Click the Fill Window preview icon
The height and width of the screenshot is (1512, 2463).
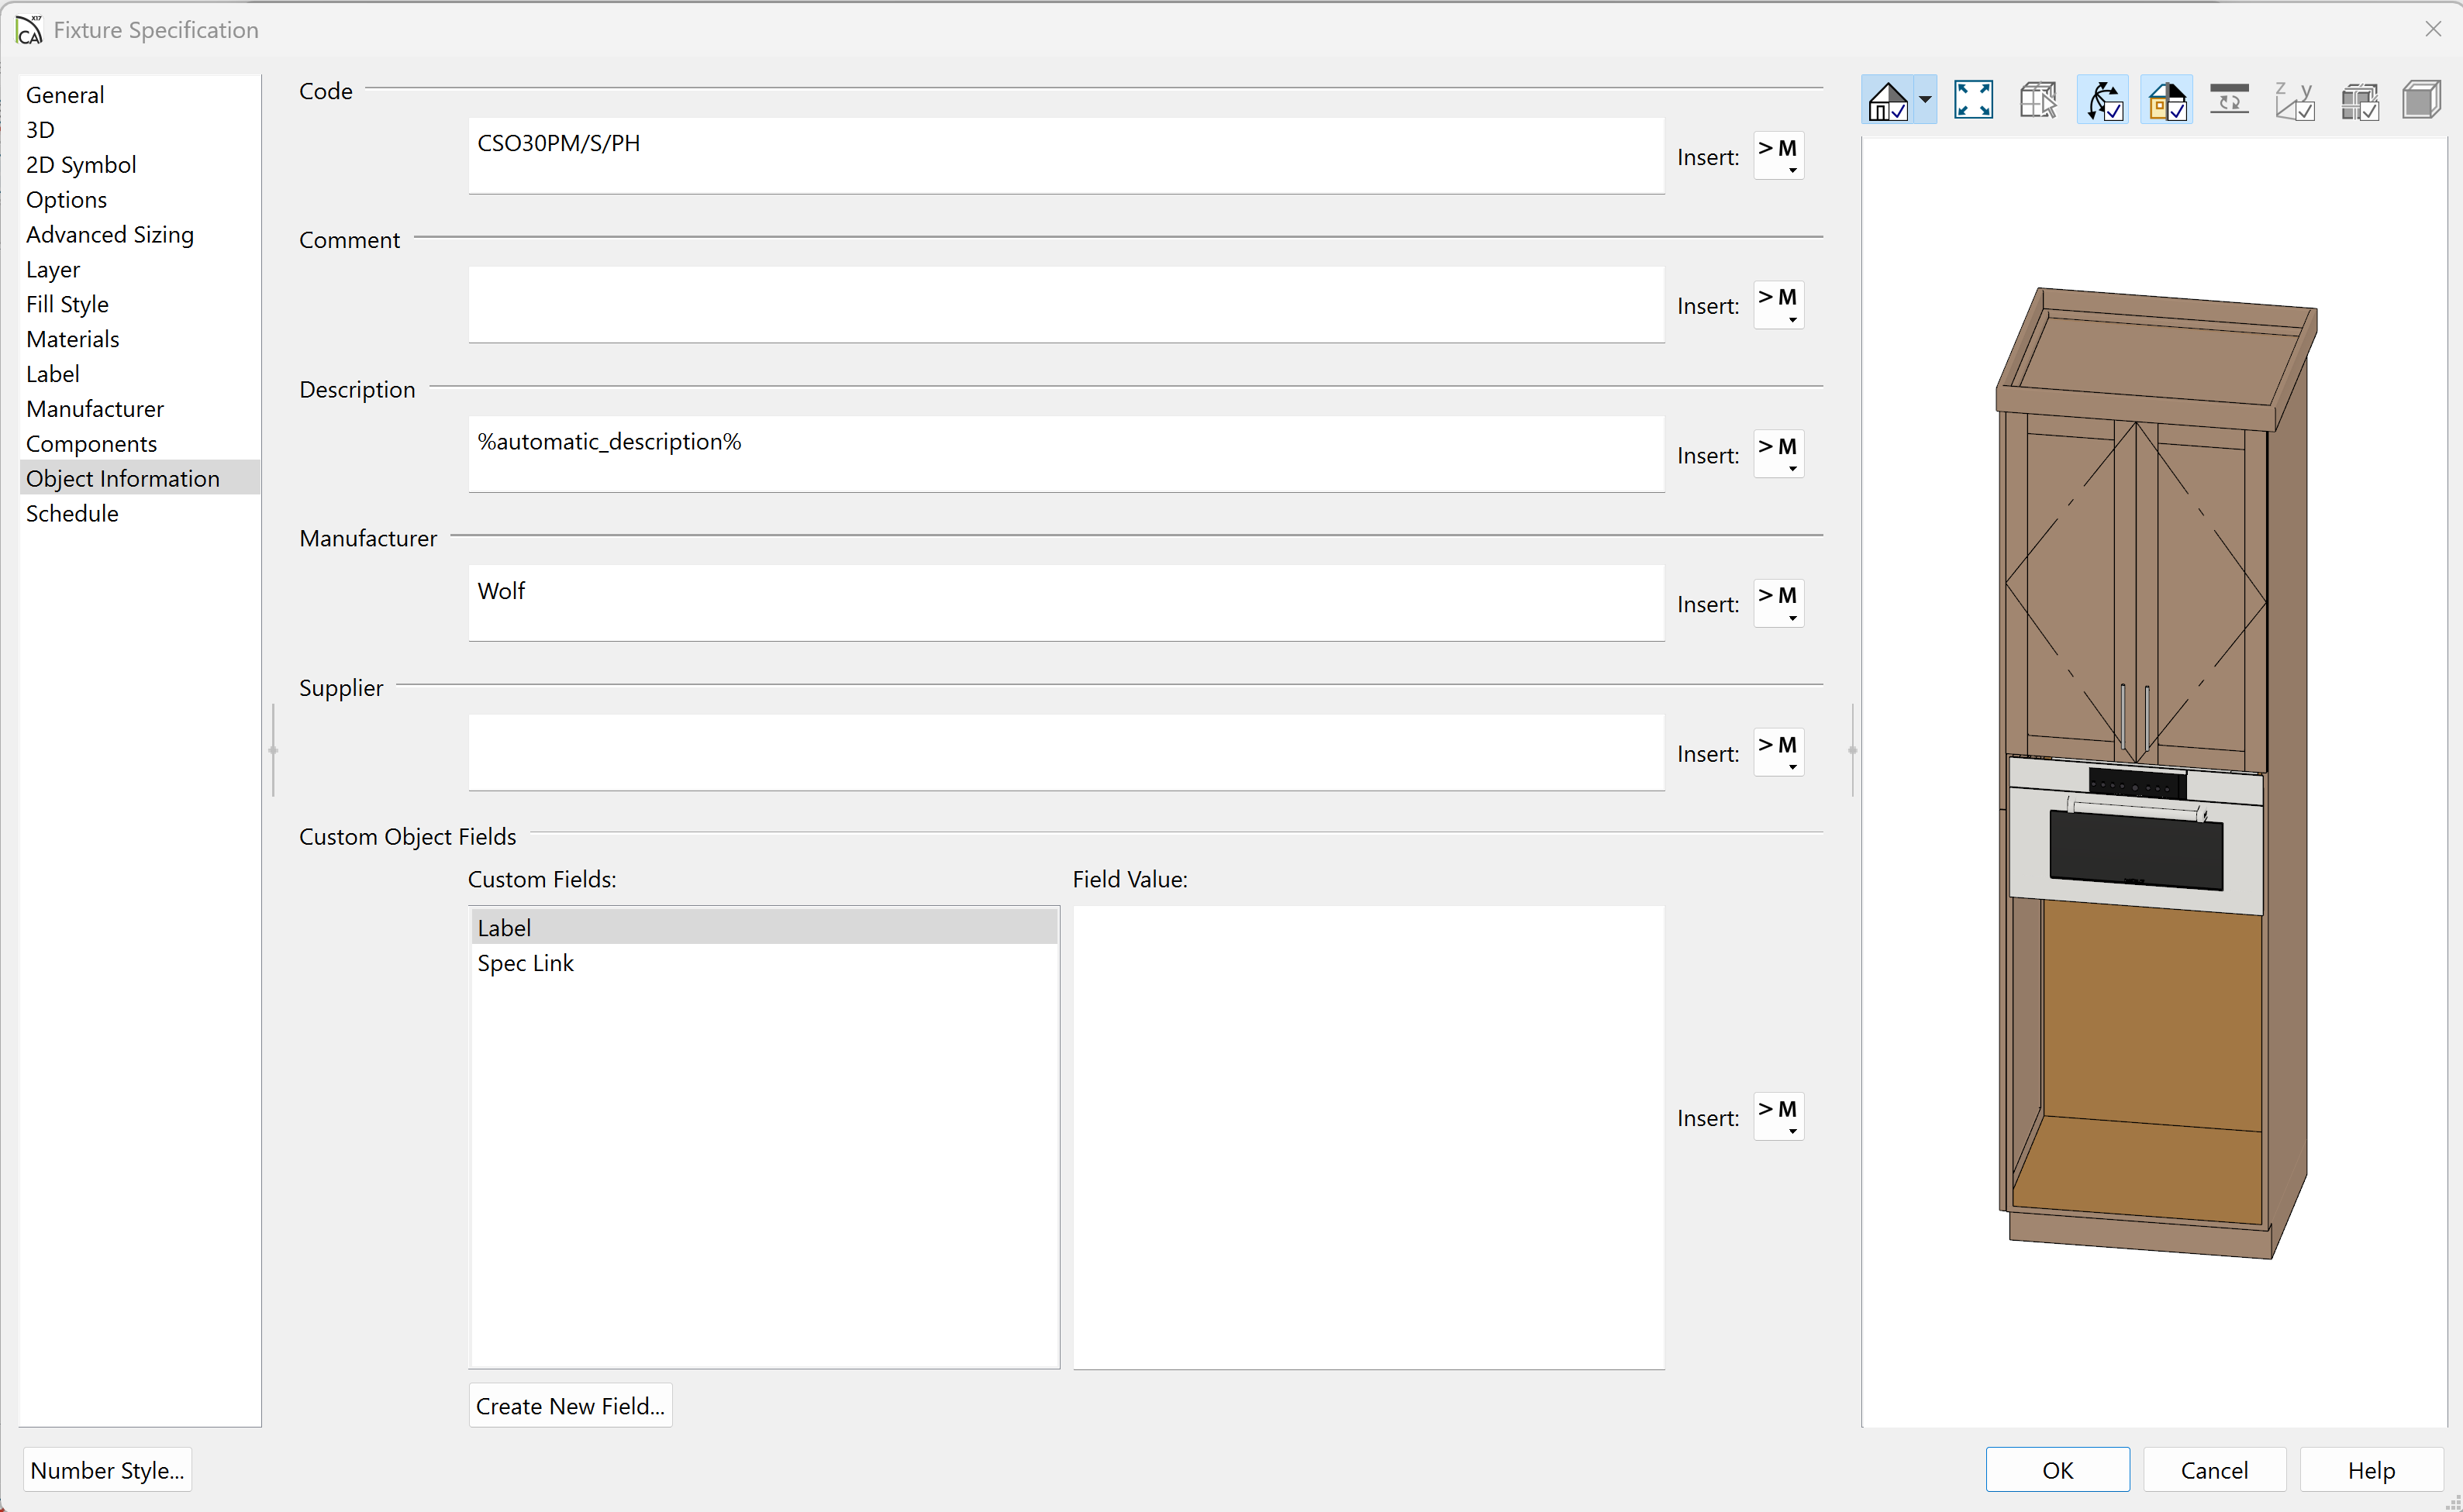(1973, 100)
